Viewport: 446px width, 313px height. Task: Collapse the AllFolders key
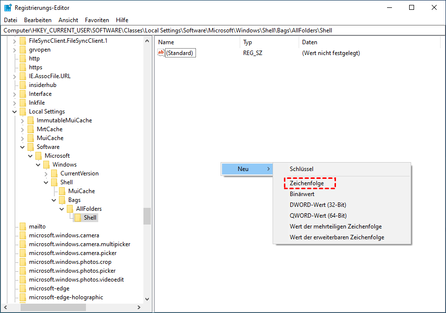pyautogui.click(x=62, y=209)
